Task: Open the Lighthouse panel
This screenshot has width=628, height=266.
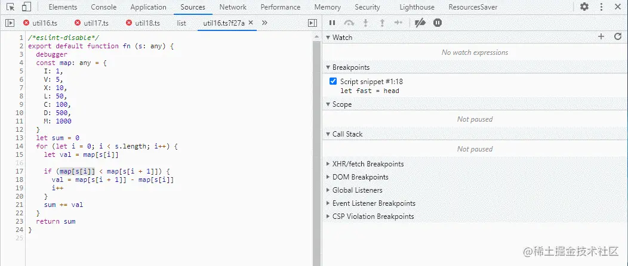Action: pos(417,7)
